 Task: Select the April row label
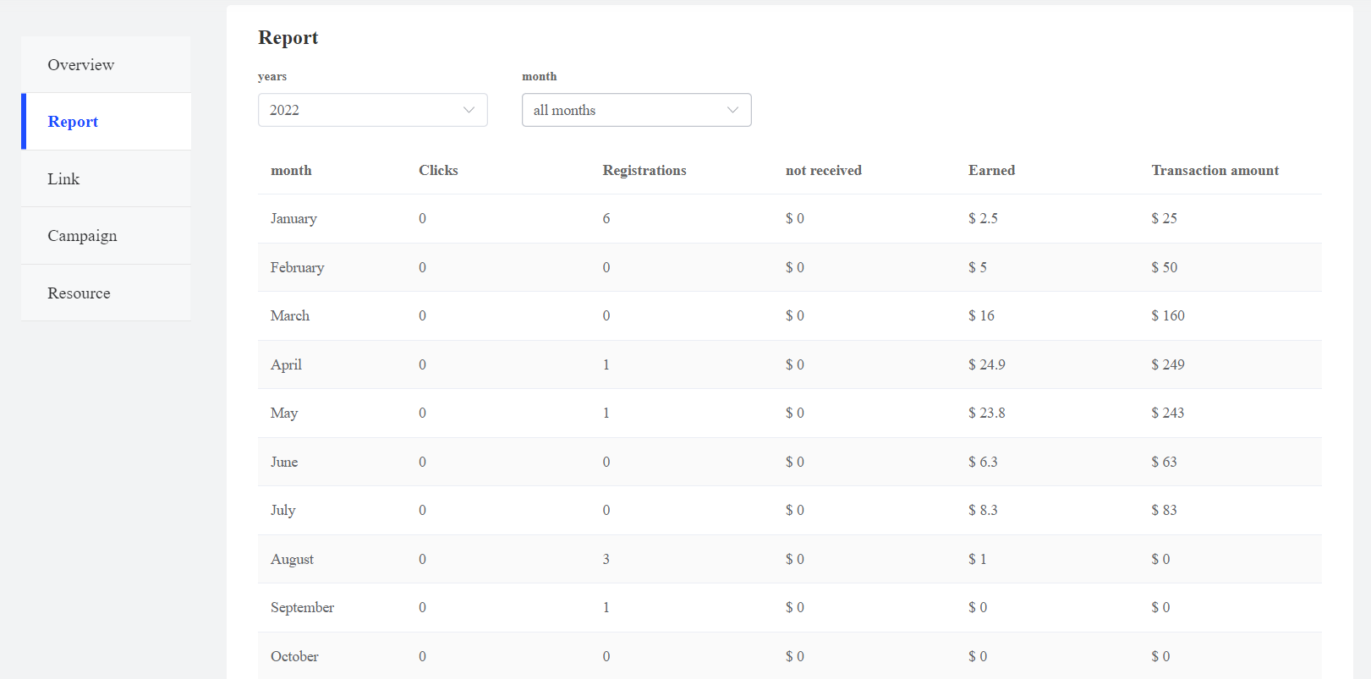click(286, 364)
